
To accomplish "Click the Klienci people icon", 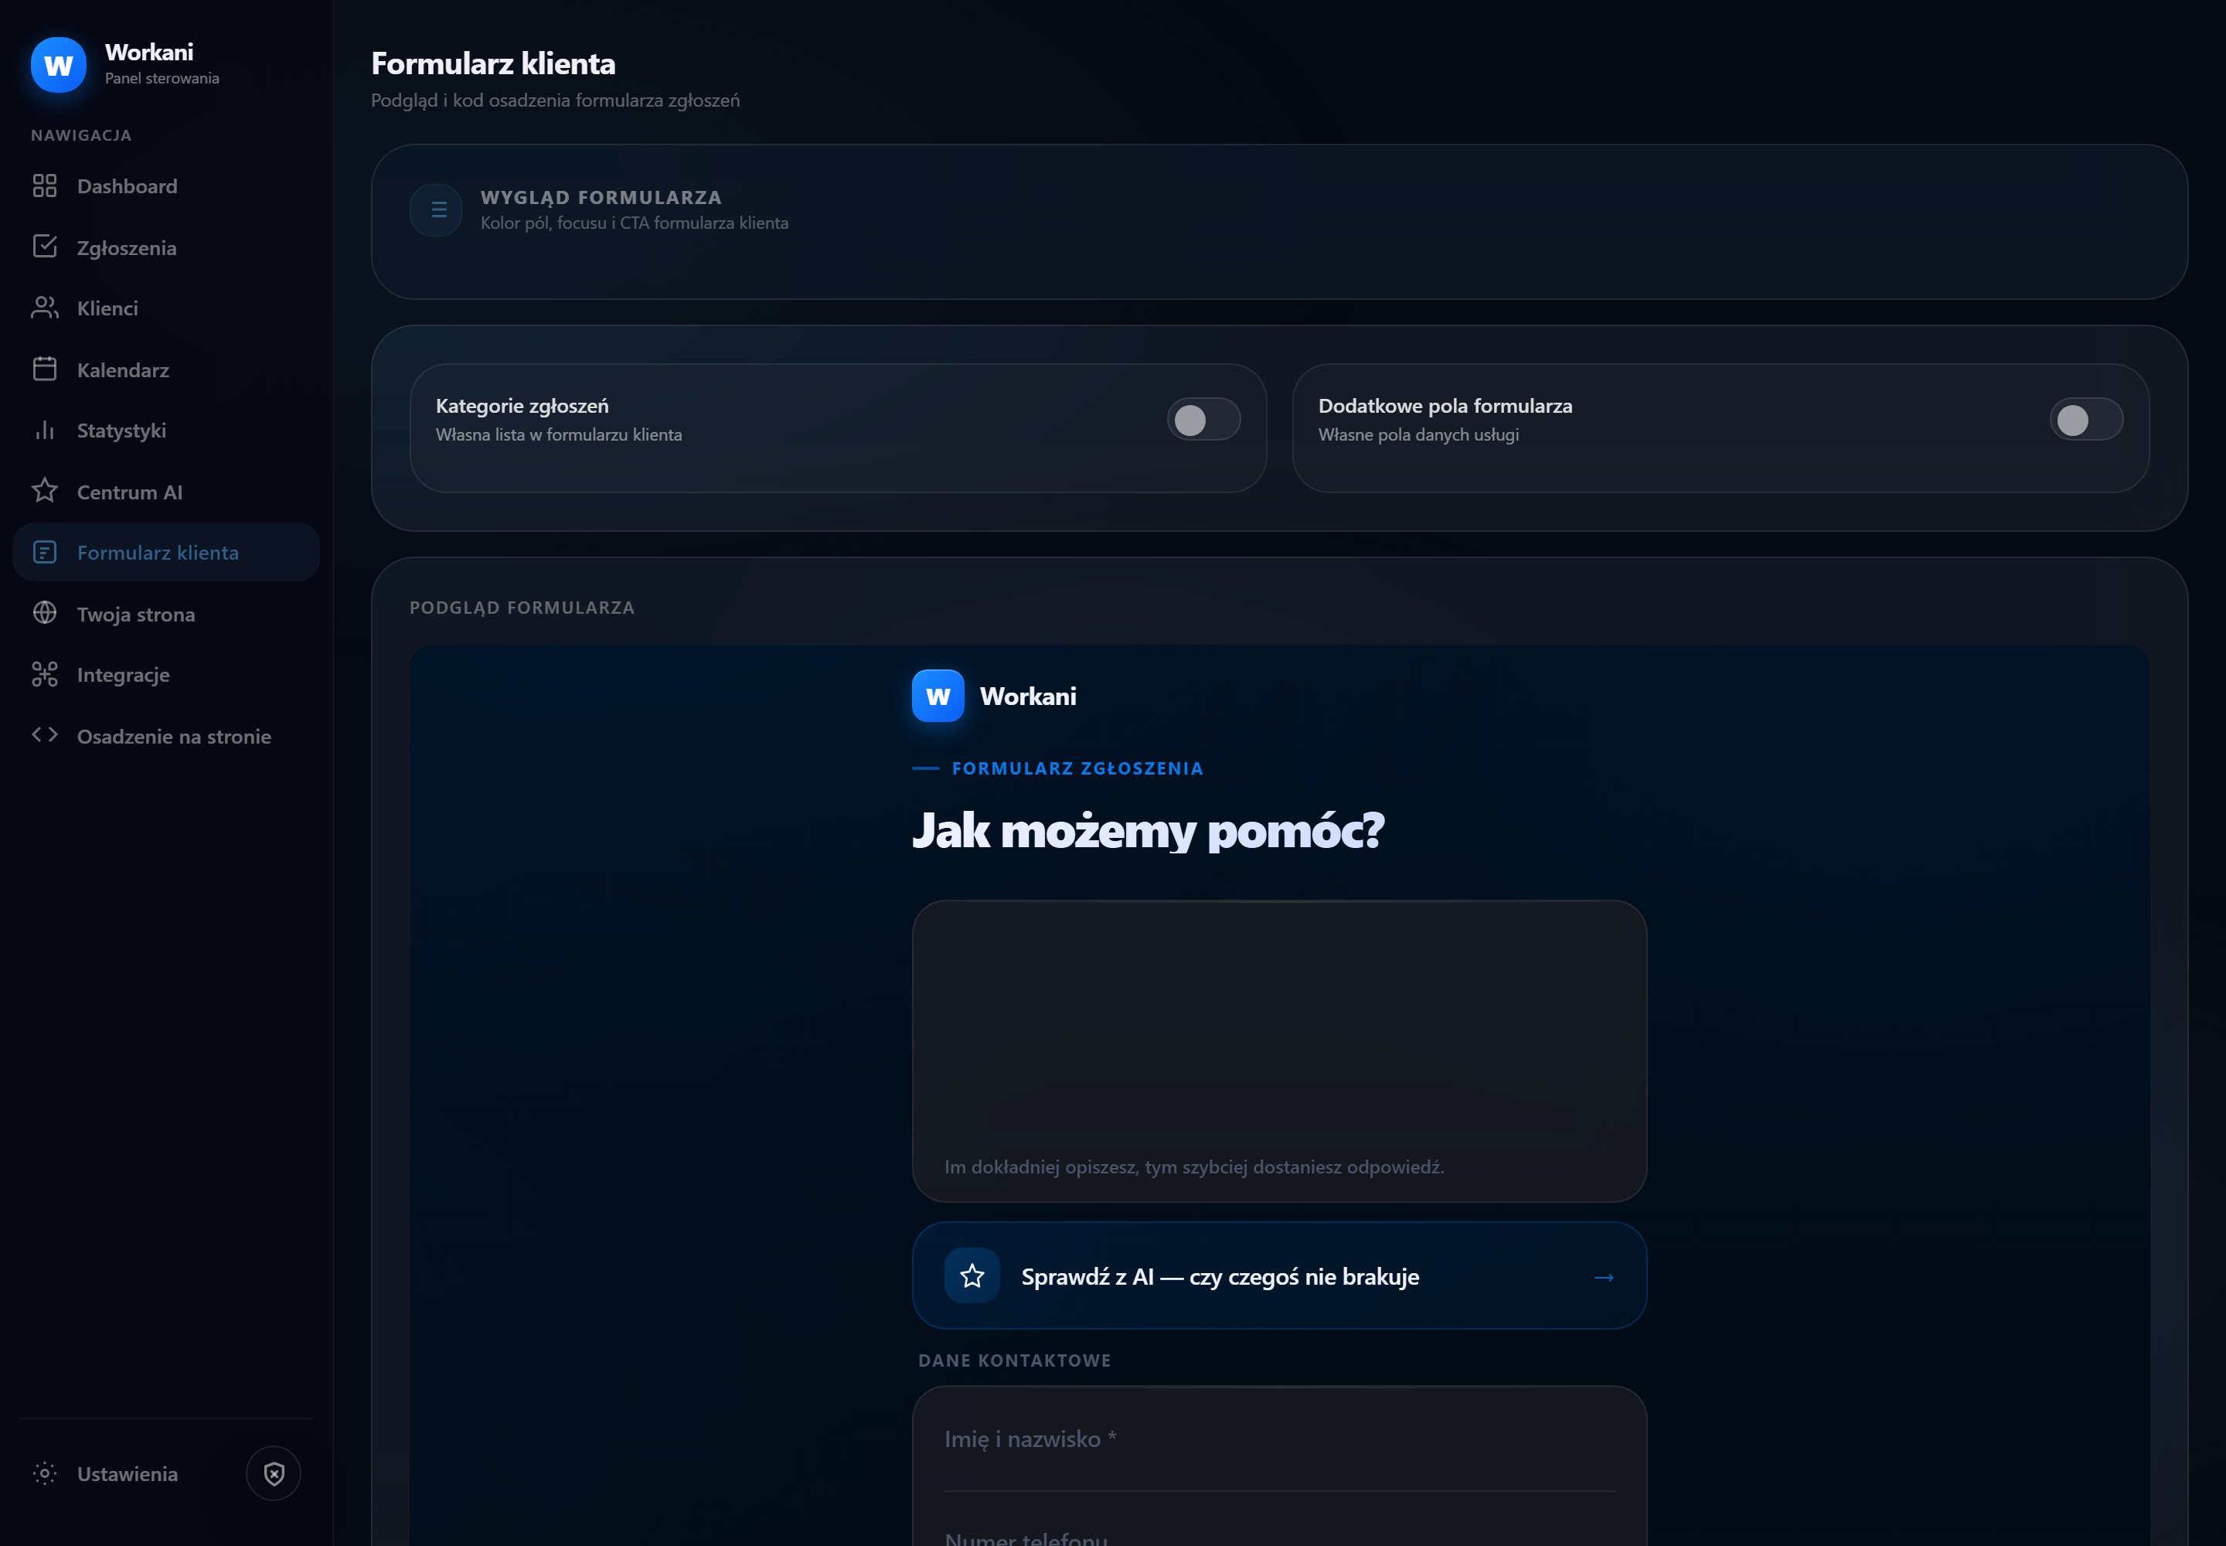I will click(45, 308).
